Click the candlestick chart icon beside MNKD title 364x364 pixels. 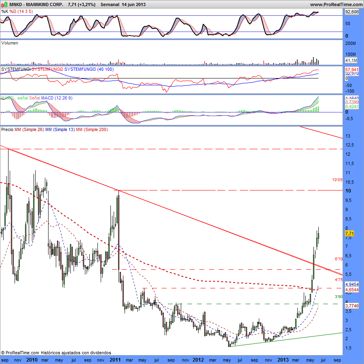click(x=4, y=4)
